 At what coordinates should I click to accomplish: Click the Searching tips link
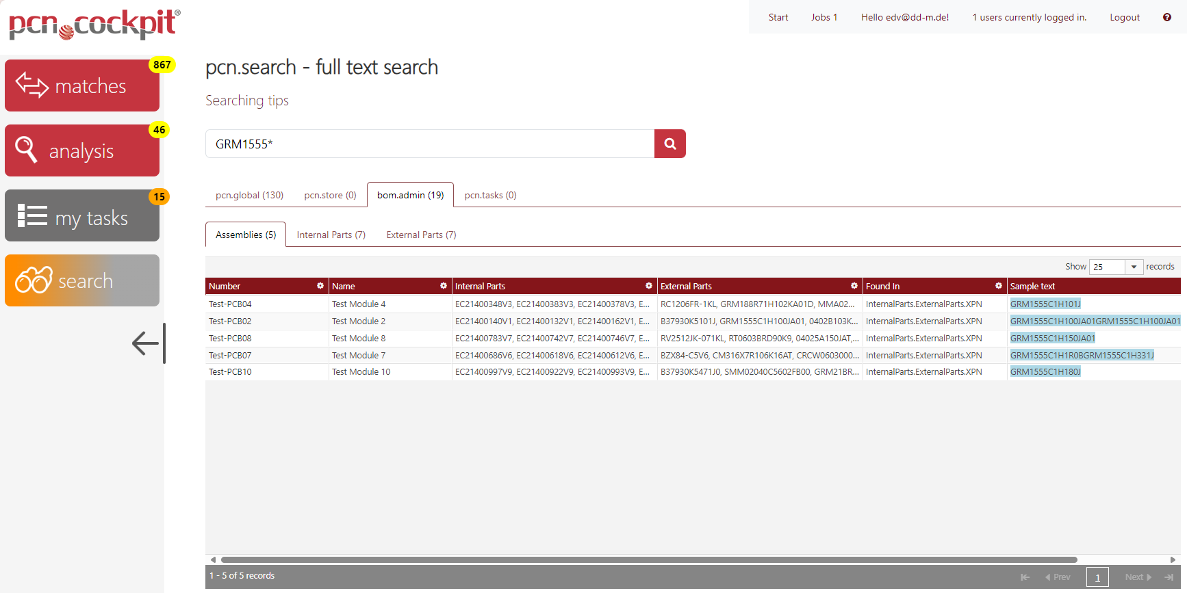(x=247, y=101)
